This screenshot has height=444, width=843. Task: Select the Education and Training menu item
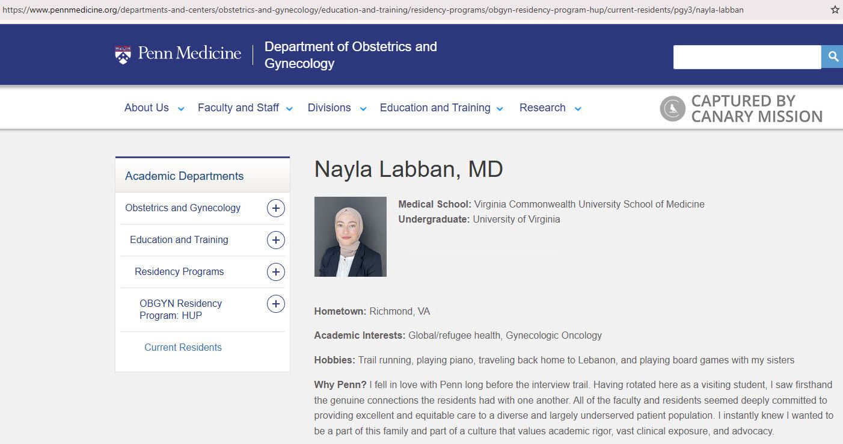tap(434, 107)
